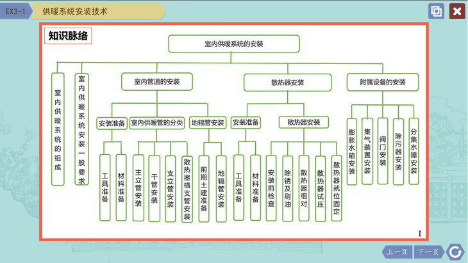Screen dimensions: 468x263
Task: Select vertical node 室内供暖系统的组成
Action: tap(58, 129)
